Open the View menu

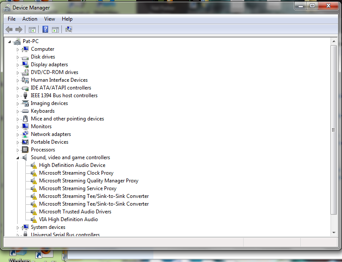[49, 19]
